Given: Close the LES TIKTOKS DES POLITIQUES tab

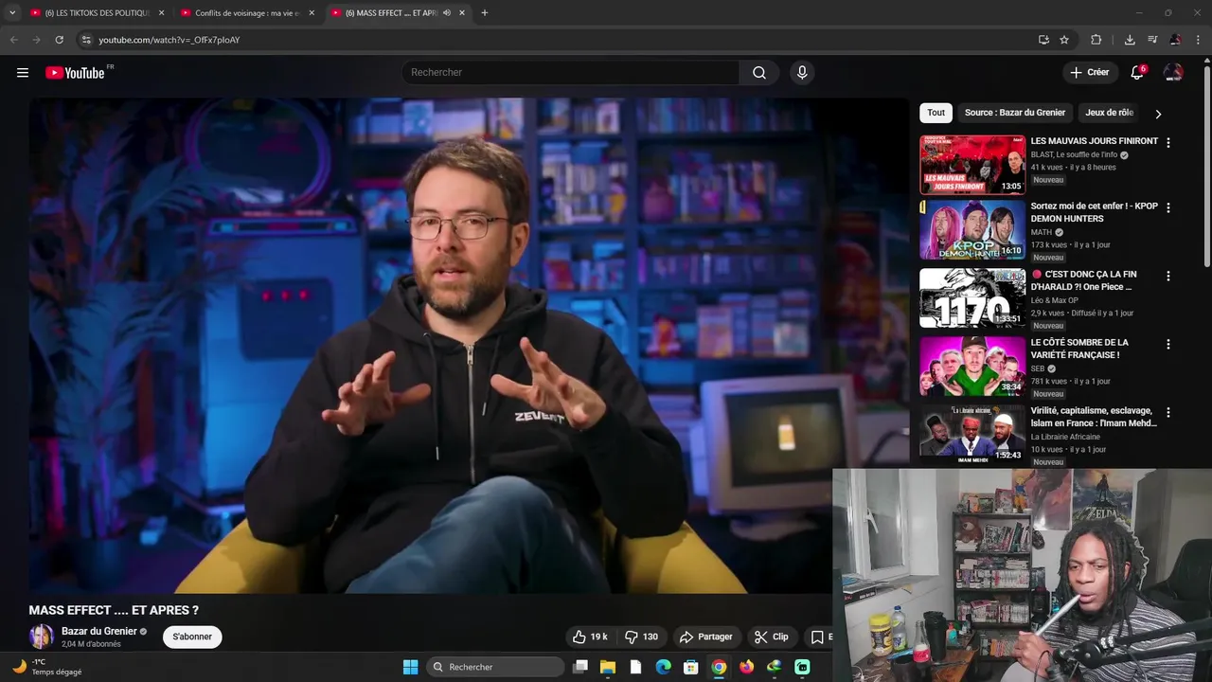Looking at the screenshot, I should tap(161, 13).
